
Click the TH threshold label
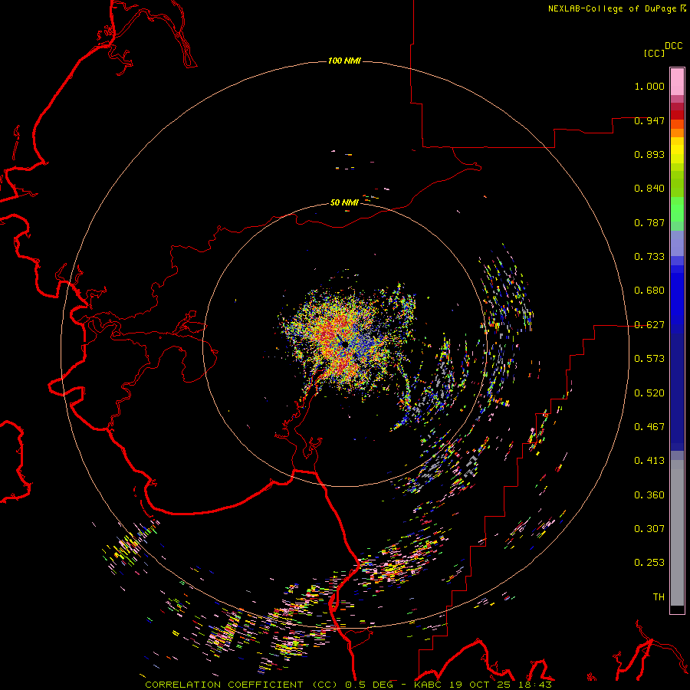click(x=659, y=597)
